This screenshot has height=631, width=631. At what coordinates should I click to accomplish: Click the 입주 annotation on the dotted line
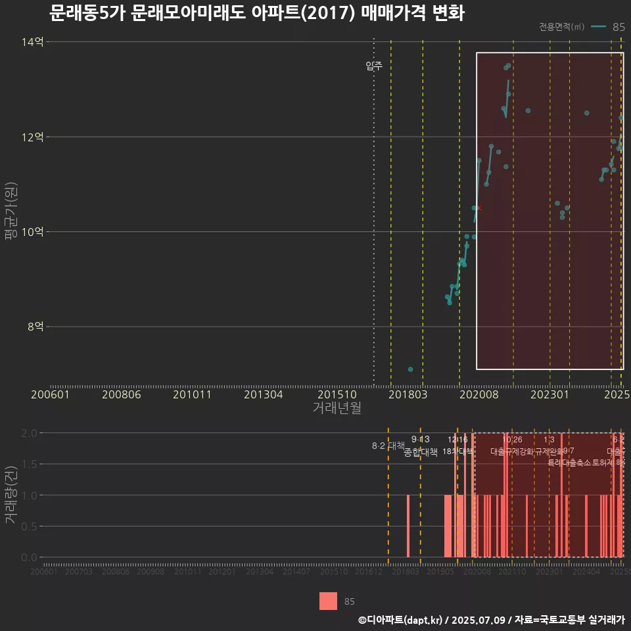[374, 66]
